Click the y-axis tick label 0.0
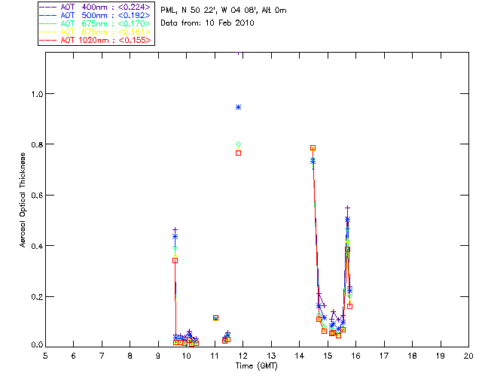The width and height of the screenshot is (482, 385). (37, 345)
